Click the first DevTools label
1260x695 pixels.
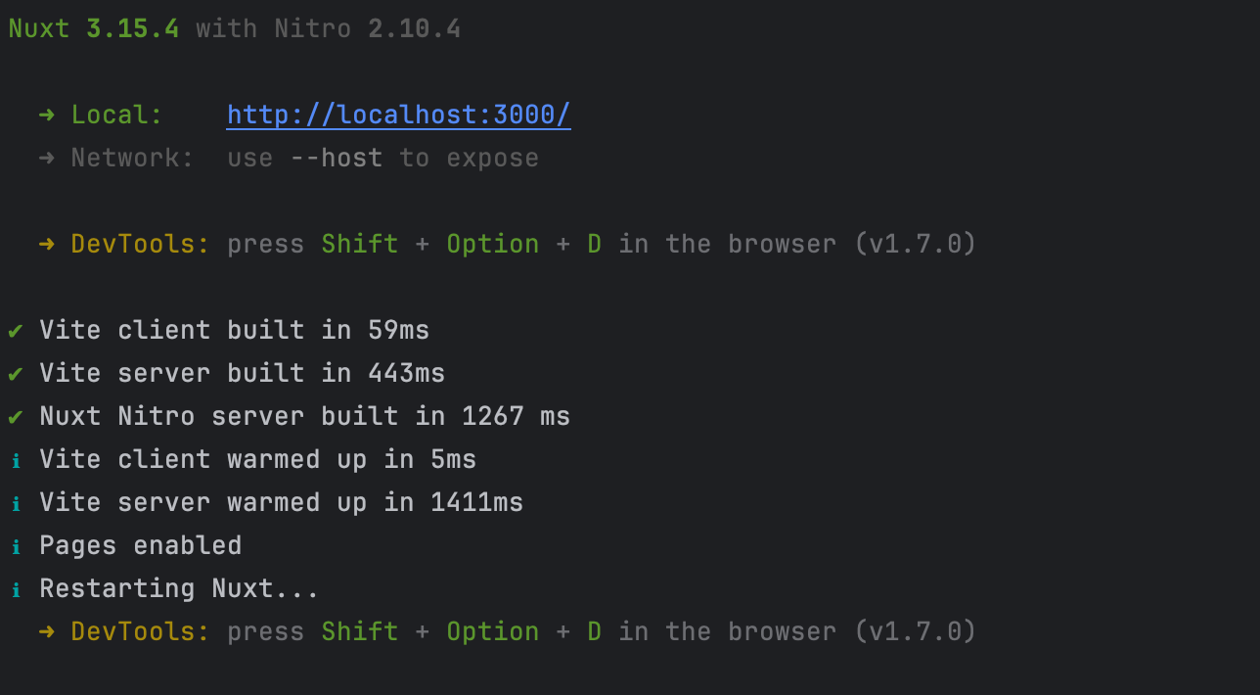point(140,245)
